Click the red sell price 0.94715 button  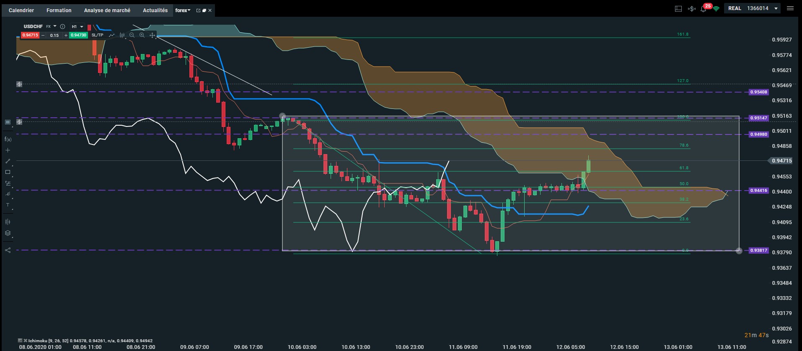tap(30, 35)
